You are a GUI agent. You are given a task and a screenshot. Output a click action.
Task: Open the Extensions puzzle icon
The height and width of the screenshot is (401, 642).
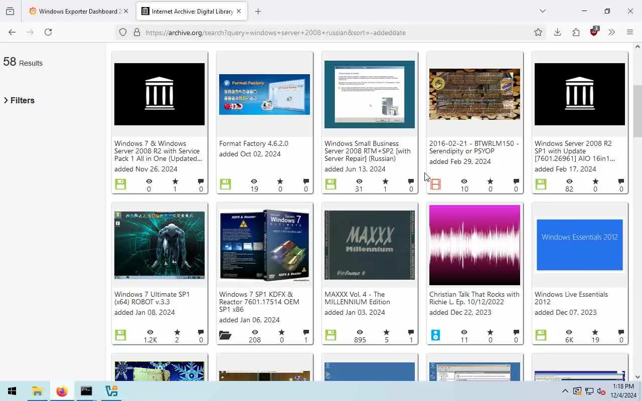point(576,32)
